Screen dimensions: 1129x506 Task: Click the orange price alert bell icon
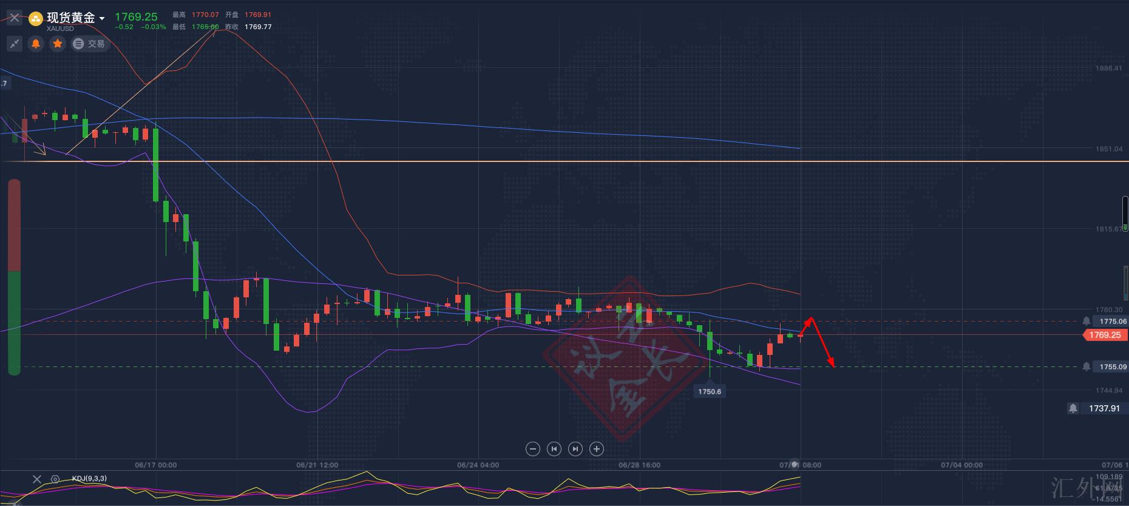point(36,44)
